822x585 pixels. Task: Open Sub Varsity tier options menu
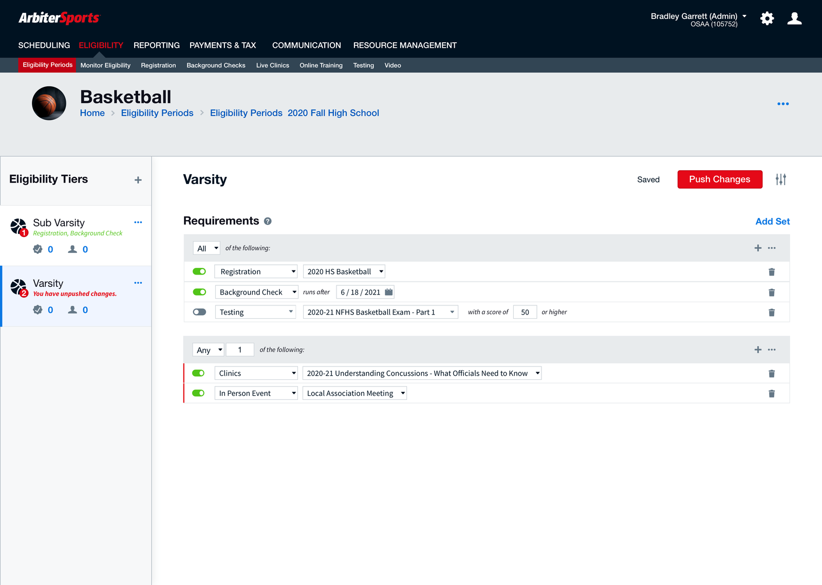138,222
